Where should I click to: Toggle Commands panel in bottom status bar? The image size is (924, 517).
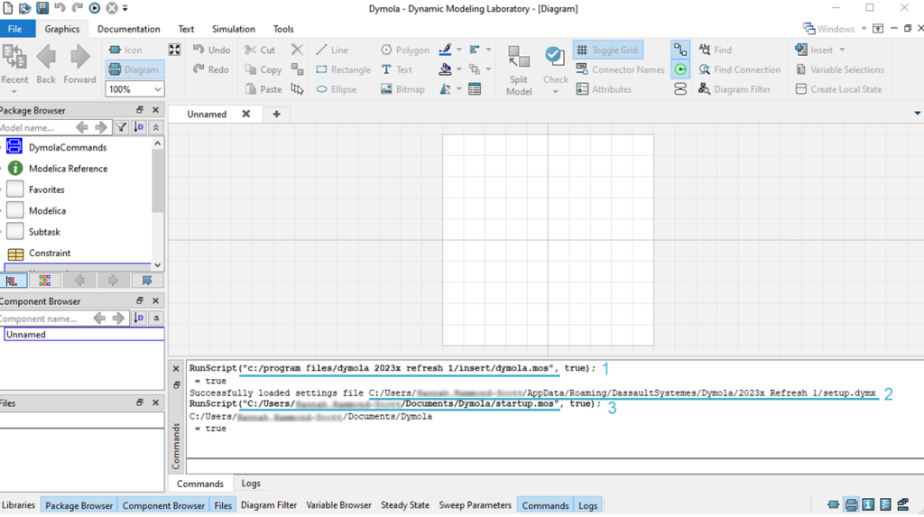pyautogui.click(x=545, y=505)
